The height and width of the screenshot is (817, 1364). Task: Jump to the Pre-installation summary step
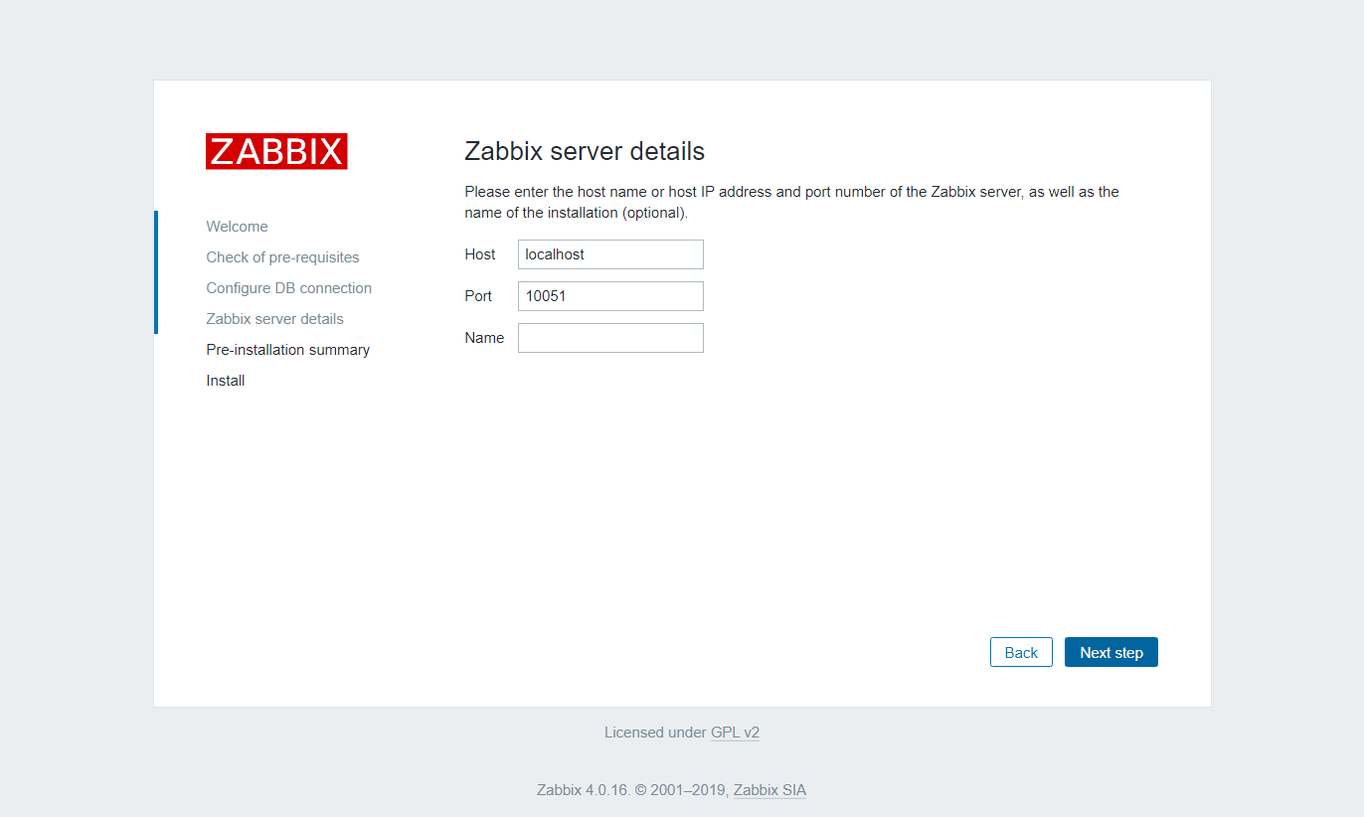click(287, 350)
